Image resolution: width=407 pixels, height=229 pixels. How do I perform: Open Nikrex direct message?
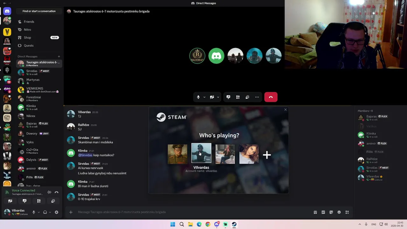coord(39,116)
